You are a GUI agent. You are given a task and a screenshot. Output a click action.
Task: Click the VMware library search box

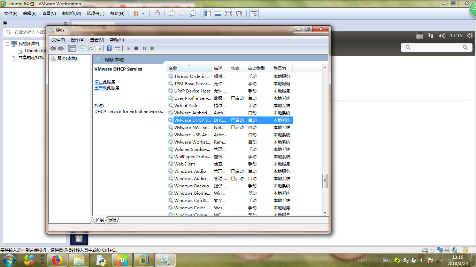pos(25,32)
